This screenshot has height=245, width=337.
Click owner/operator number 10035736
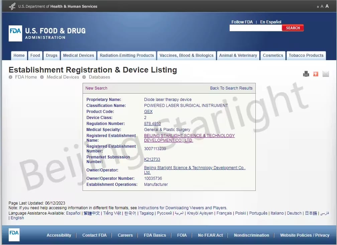point(153,178)
